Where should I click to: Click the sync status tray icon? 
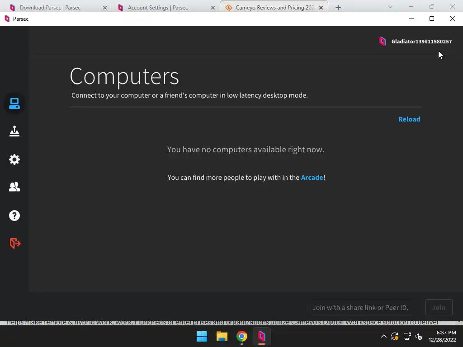click(x=395, y=336)
